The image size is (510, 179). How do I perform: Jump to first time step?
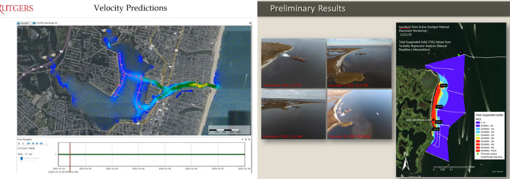(x=29, y=143)
